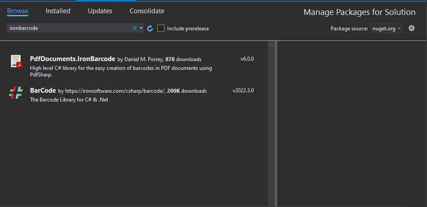427x207 pixels.
Task: Go to the Updates tab
Action: tap(100, 11)
